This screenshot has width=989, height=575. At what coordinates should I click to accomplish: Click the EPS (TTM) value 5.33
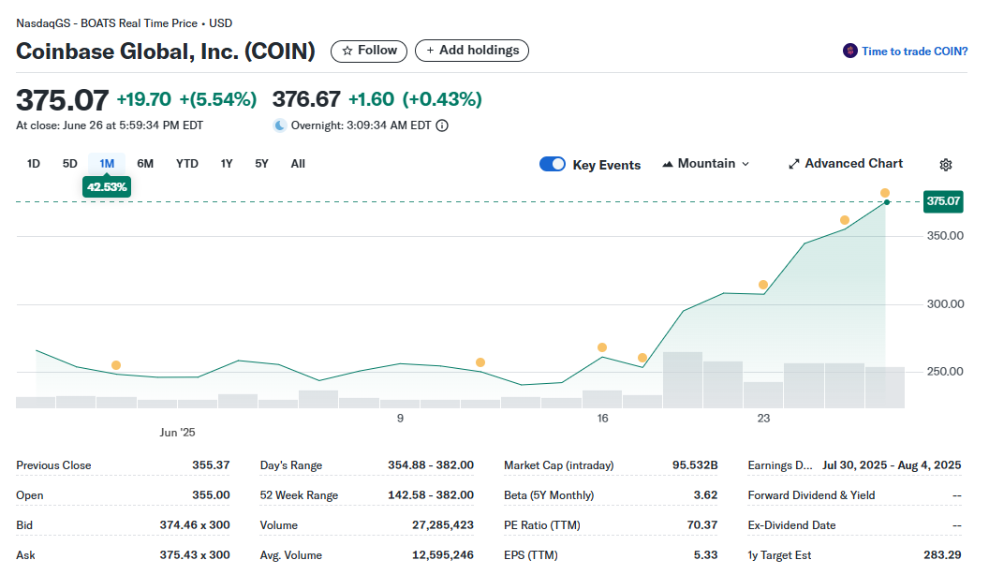click(x=706, y=555)
